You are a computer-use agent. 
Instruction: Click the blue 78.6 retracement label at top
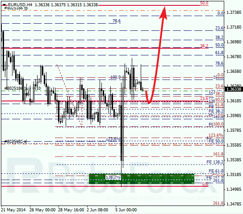(x=117, y=21)
